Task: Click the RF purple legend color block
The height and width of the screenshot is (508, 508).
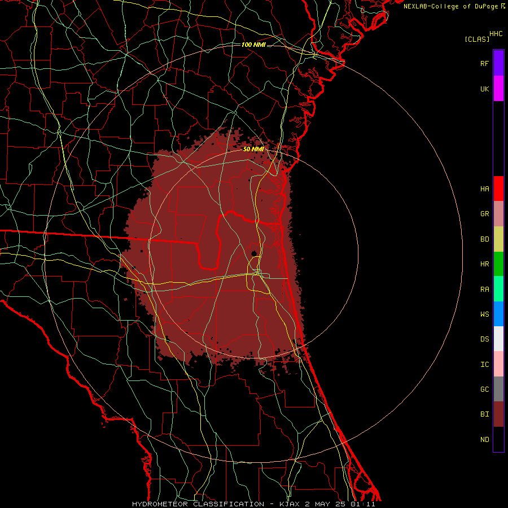Action: [x=498, y=63]
